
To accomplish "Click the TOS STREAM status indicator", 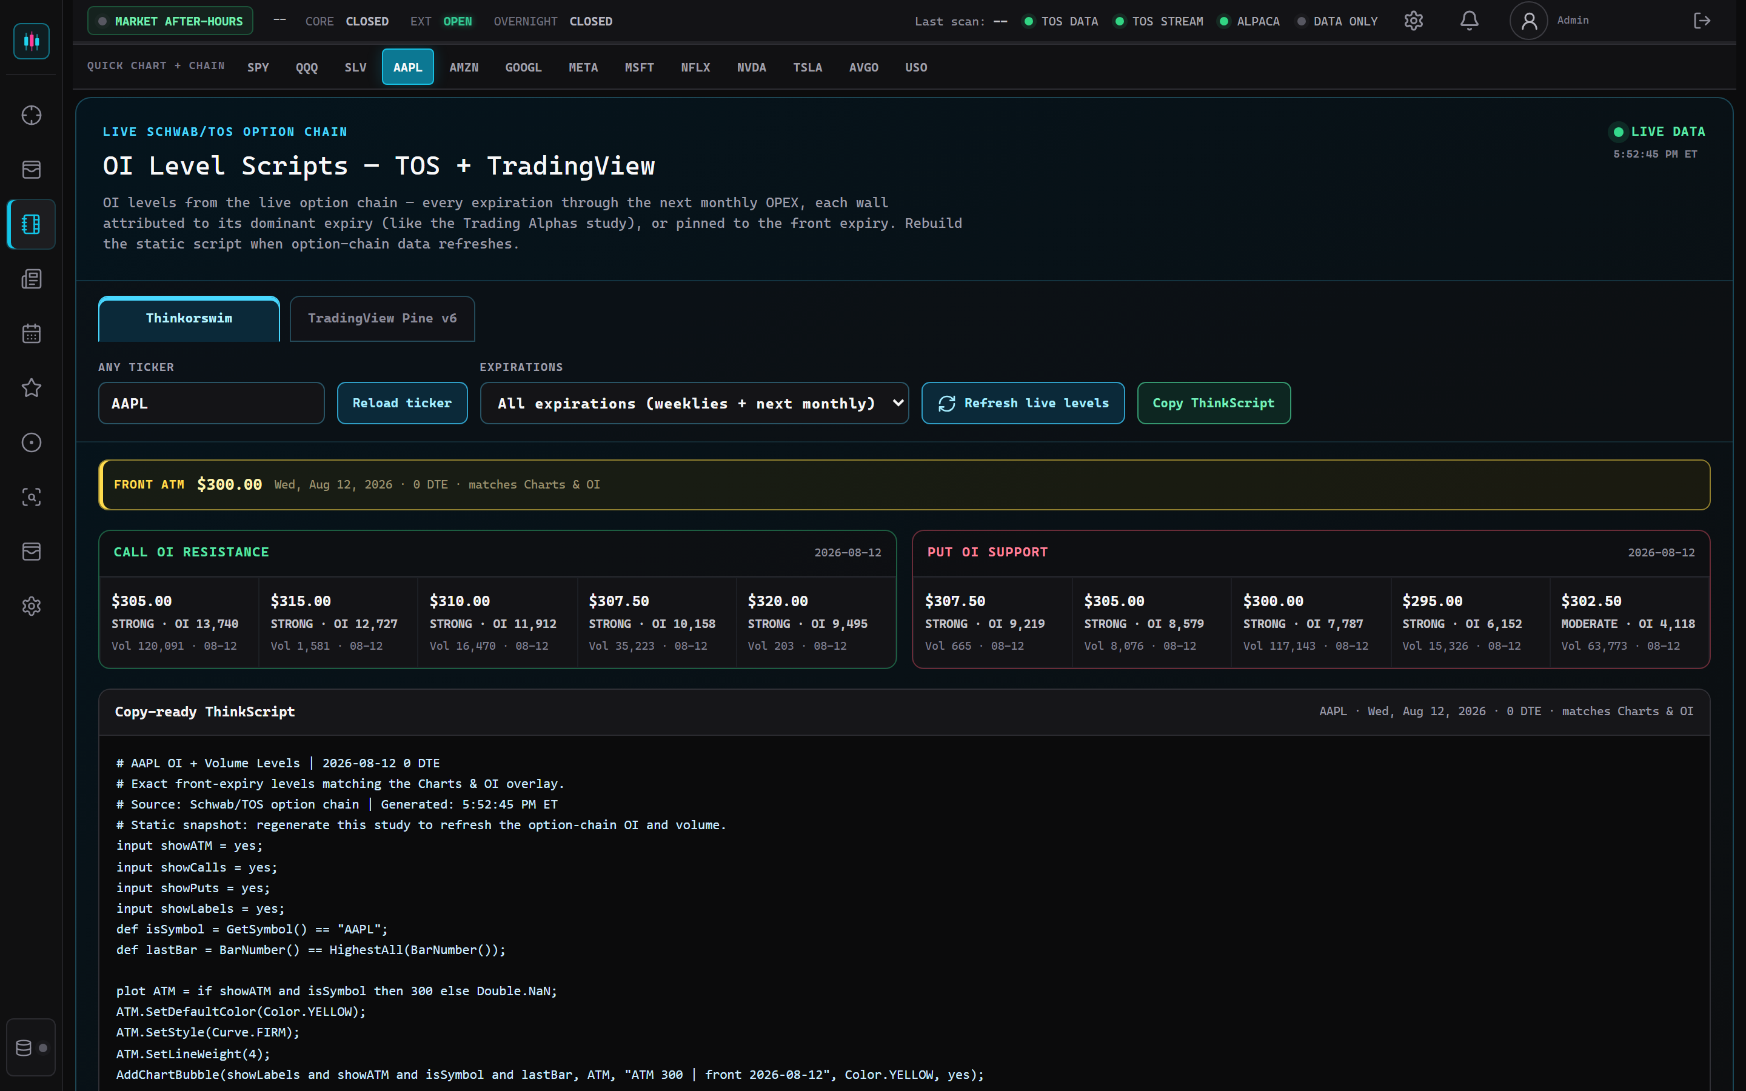I will pyautogui.click(x=1159, y=22).
